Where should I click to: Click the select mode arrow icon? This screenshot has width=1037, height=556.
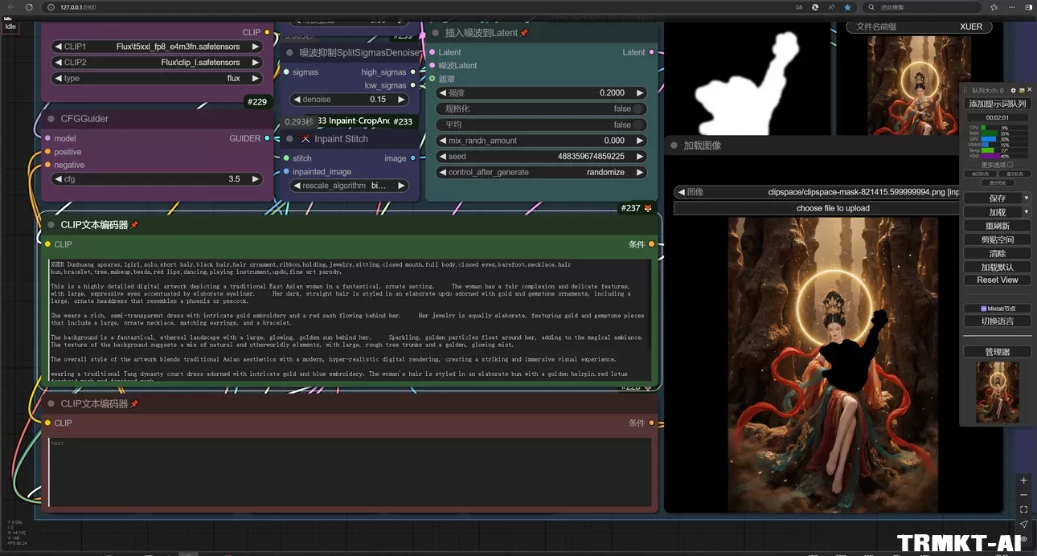coord(1023,524)
